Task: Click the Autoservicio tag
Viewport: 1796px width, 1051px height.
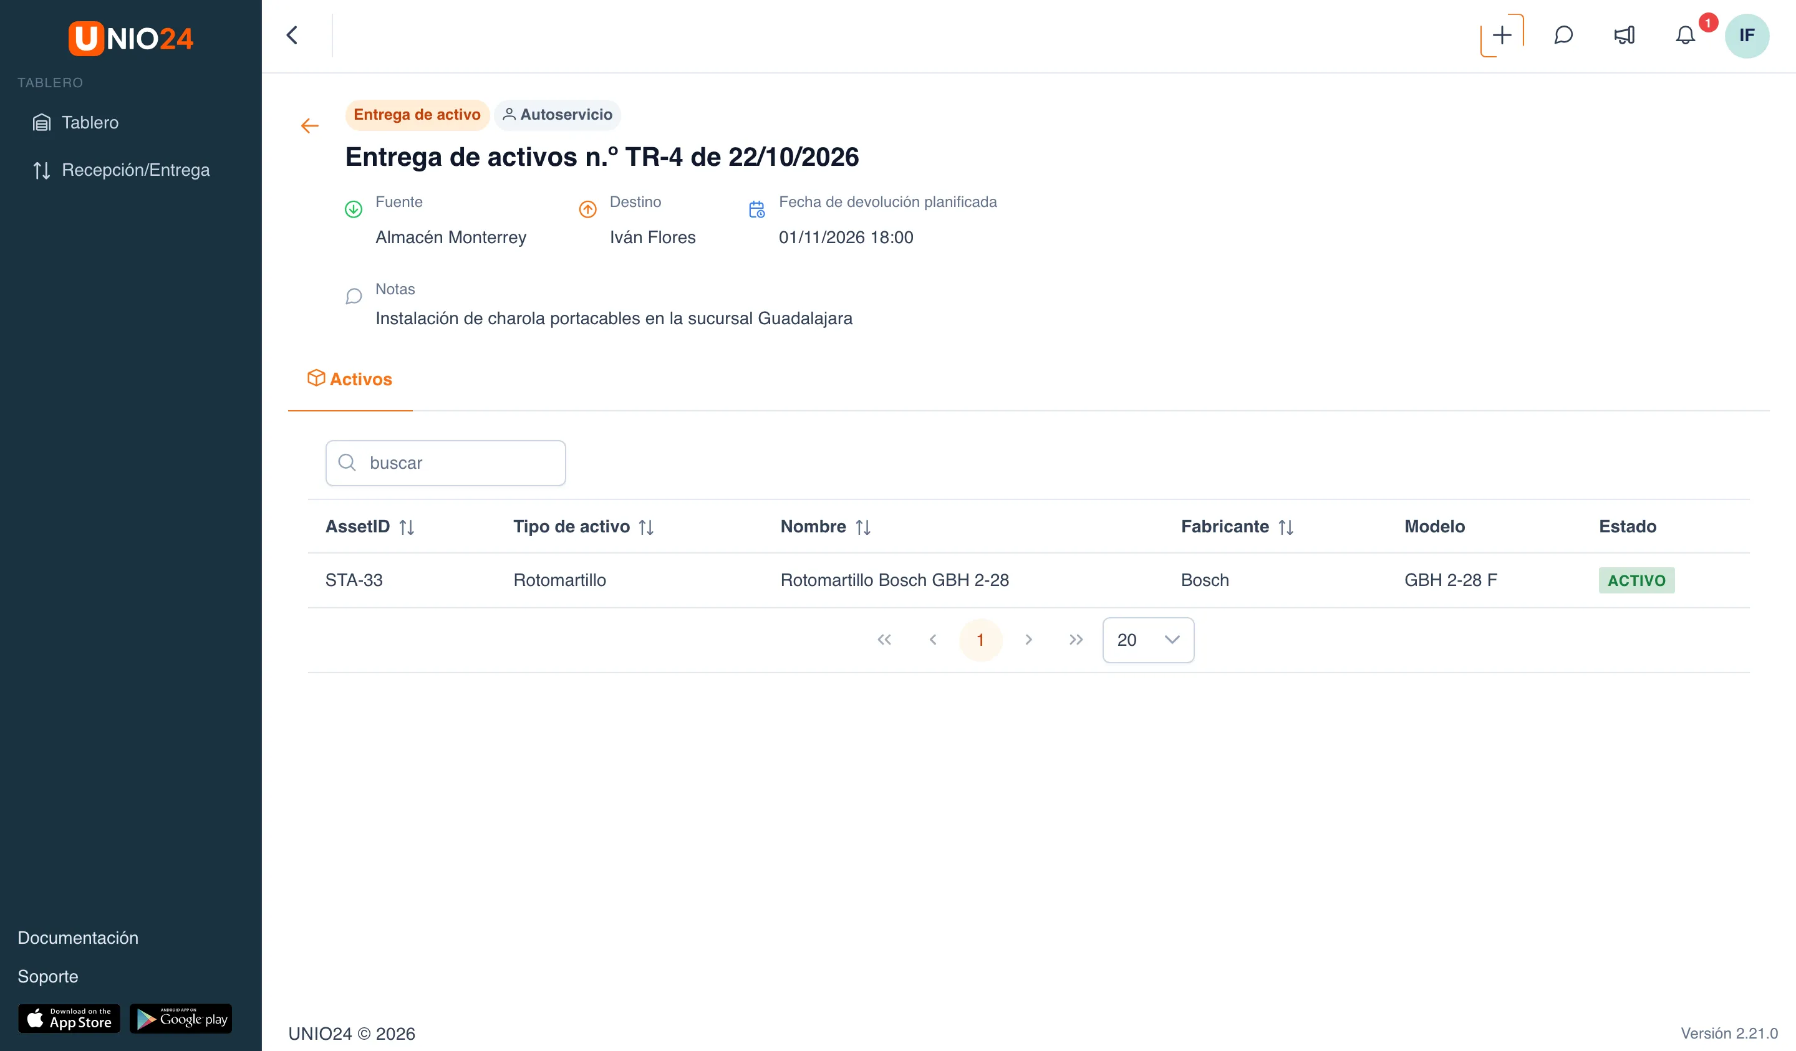Action: pyautogui.click(x=558, y=115)
